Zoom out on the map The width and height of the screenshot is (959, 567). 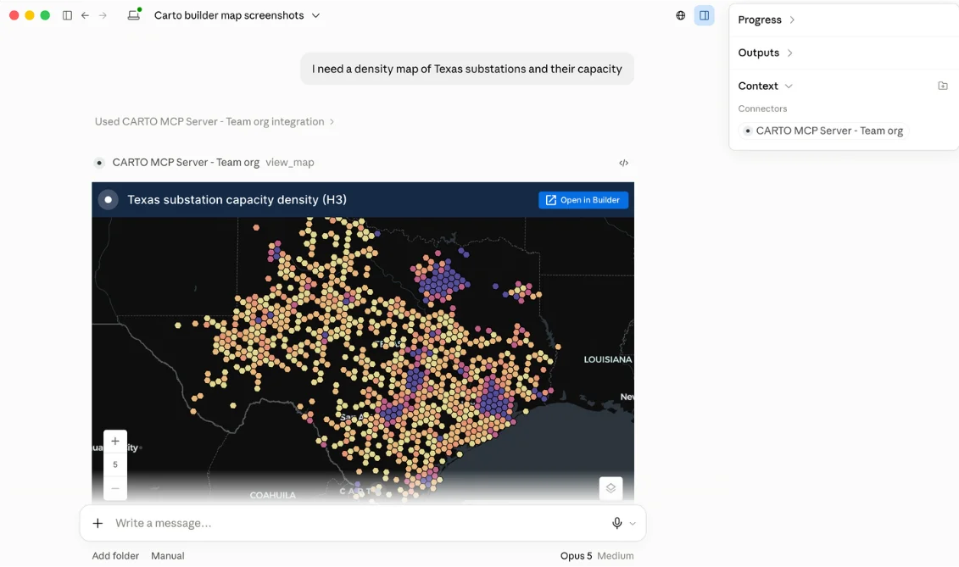click(115, 488)
